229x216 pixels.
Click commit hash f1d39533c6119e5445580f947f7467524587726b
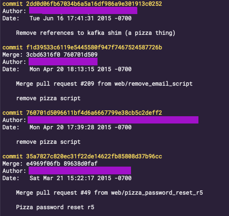tap(94, 47)
